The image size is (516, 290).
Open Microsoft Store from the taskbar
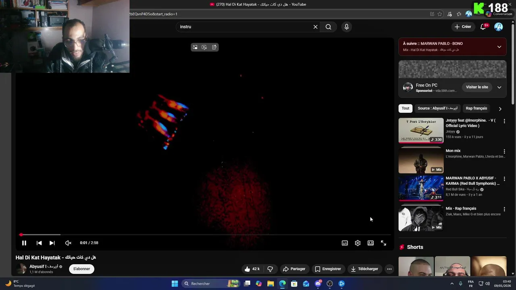[x=294, y=284]
